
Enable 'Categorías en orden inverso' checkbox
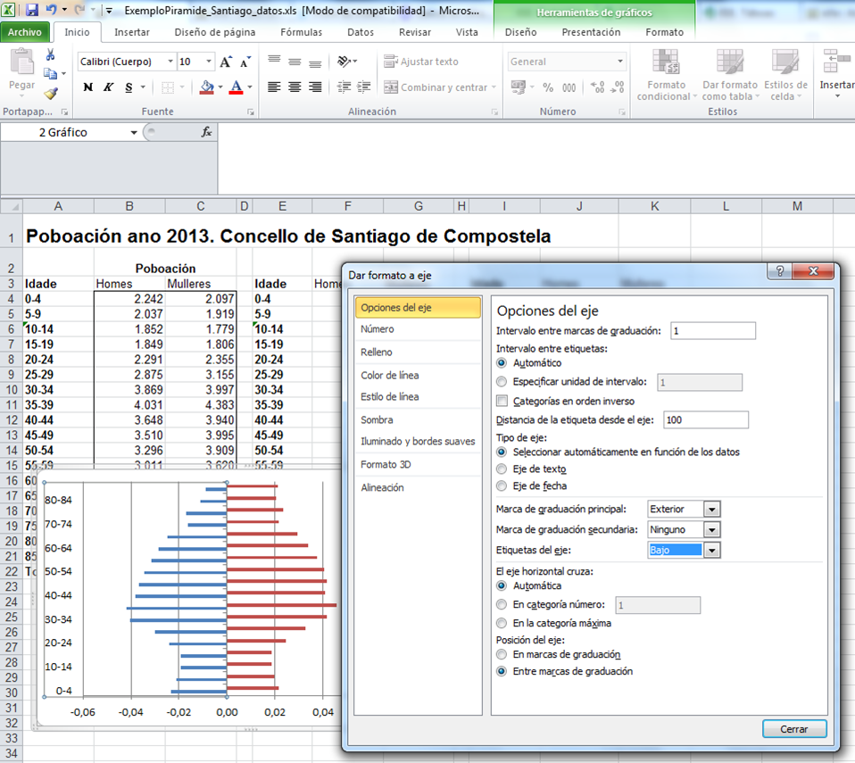502,402
